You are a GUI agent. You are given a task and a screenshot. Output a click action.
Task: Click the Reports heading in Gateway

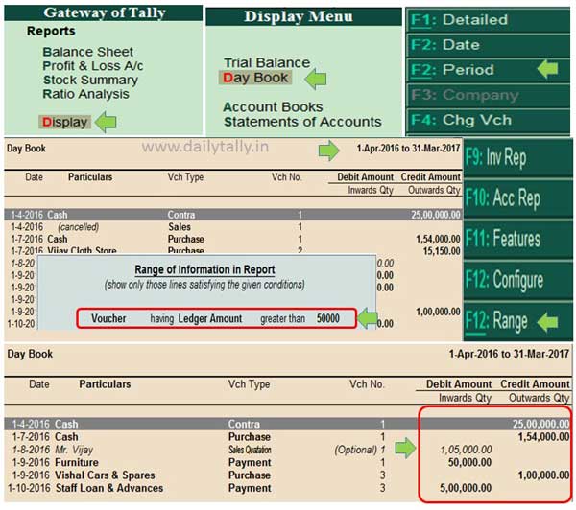coord(51,32)
